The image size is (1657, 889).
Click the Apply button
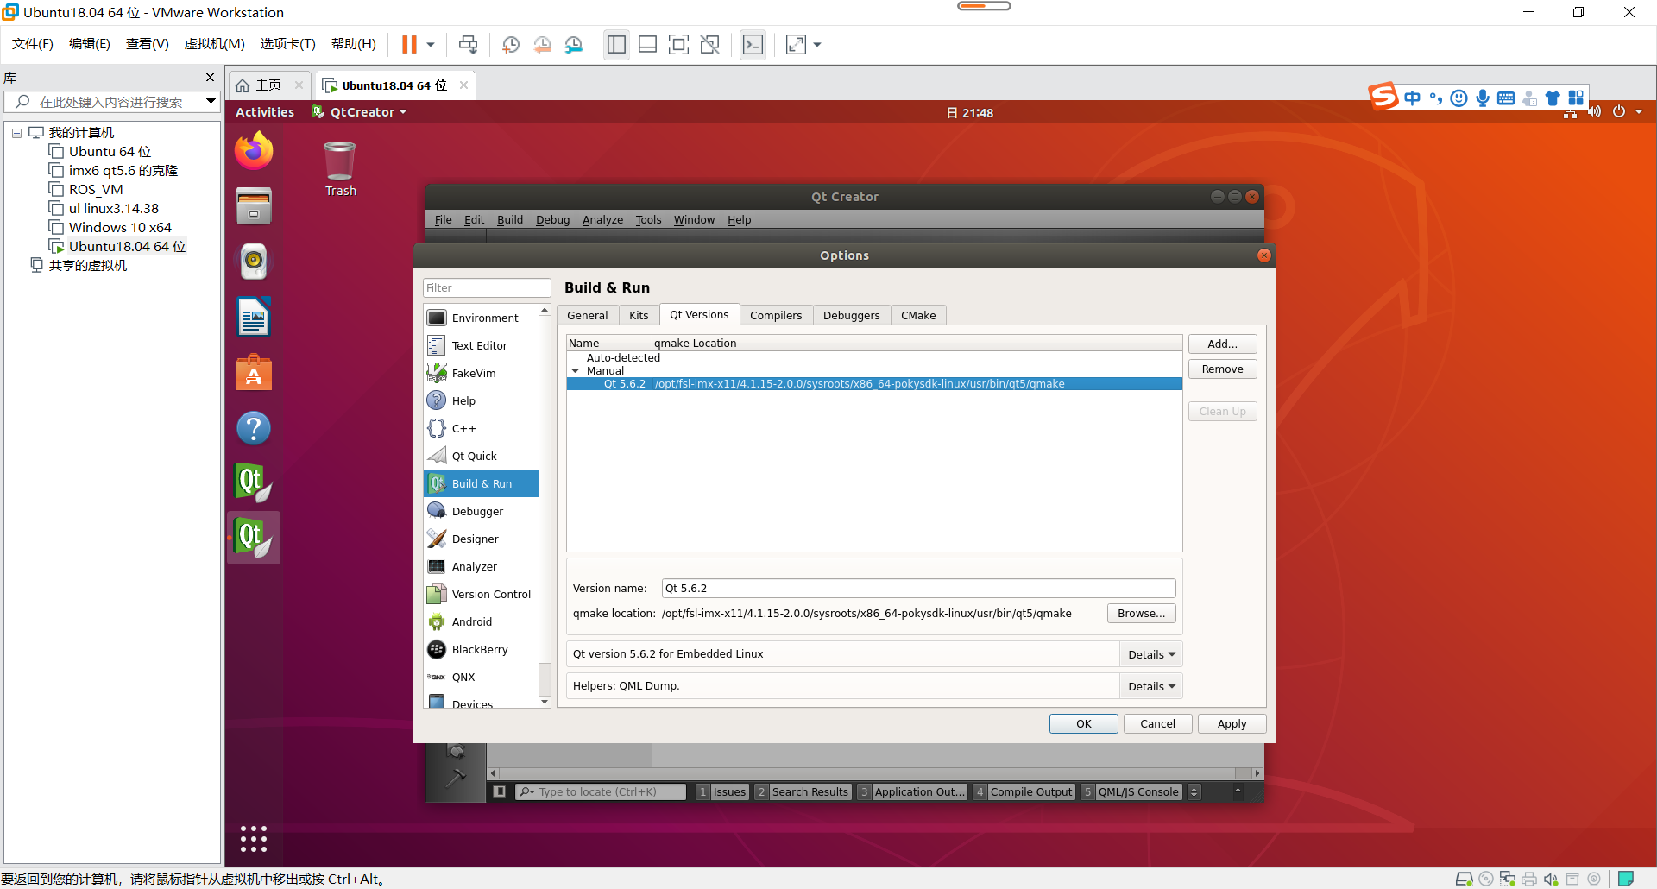[x=1232, y=724]
